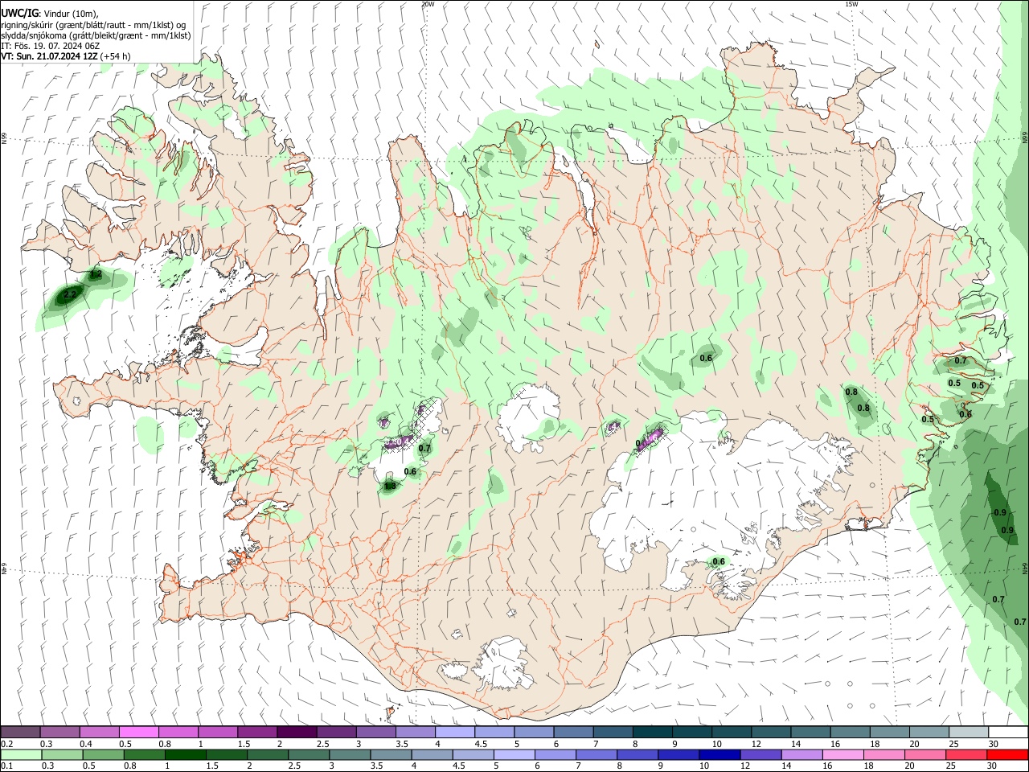Pick the bright red rain swatch after 30
This screenshot has height=772, width=1029.
coord(1007,754)
